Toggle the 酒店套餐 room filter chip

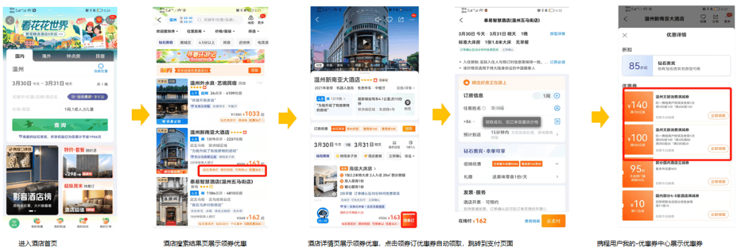(373, 156)
